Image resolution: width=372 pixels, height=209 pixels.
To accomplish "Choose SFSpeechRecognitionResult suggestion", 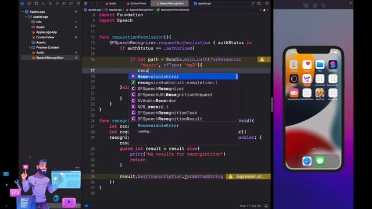I will pos(183,119).
